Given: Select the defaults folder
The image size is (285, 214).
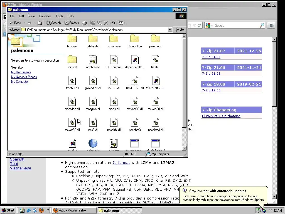Looking at the screenshot, I should pos(93,41).
